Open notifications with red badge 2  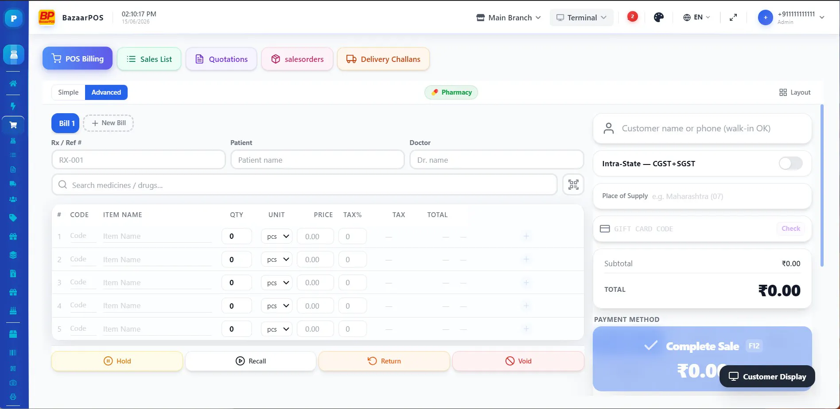coord(632,17)
